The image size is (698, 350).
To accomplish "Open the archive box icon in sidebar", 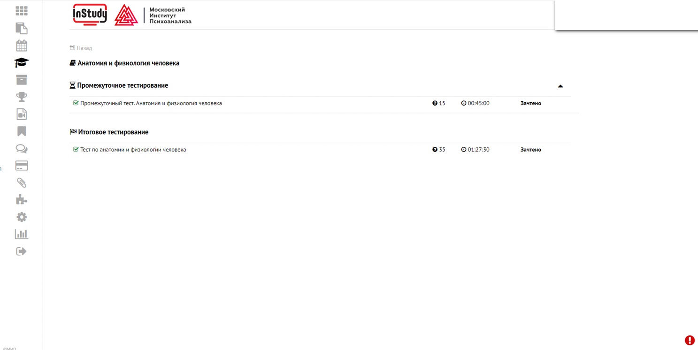I will pyautogui.click(x=22, y=80).
